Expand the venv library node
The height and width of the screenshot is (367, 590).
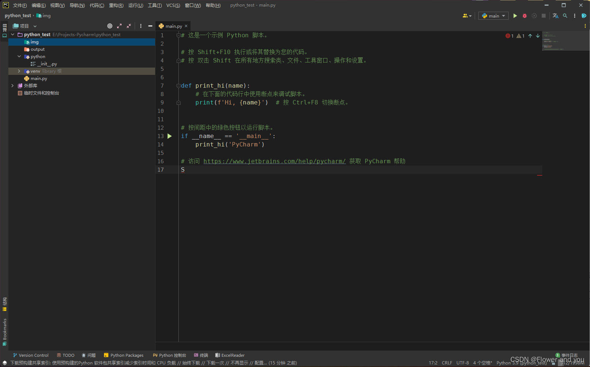pos(19,71)
